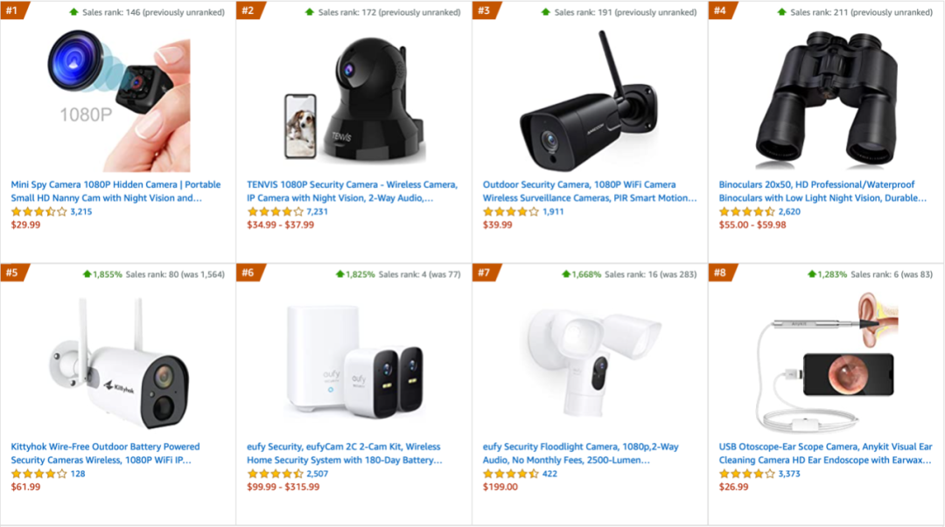Click the USB Otoscope star rating
The height and width of the screenshot is (527, 945).
(747, 474)
